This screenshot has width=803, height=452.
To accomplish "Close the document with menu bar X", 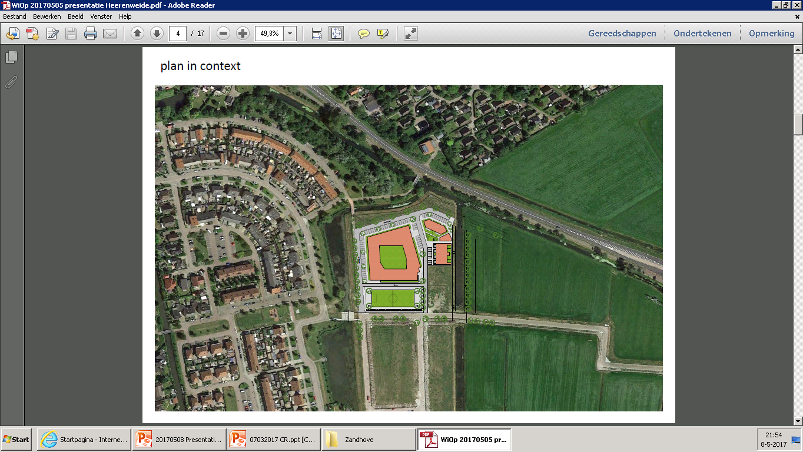I will [797, 16].
